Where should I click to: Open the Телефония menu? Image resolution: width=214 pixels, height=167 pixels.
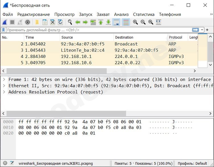point(170,14)
